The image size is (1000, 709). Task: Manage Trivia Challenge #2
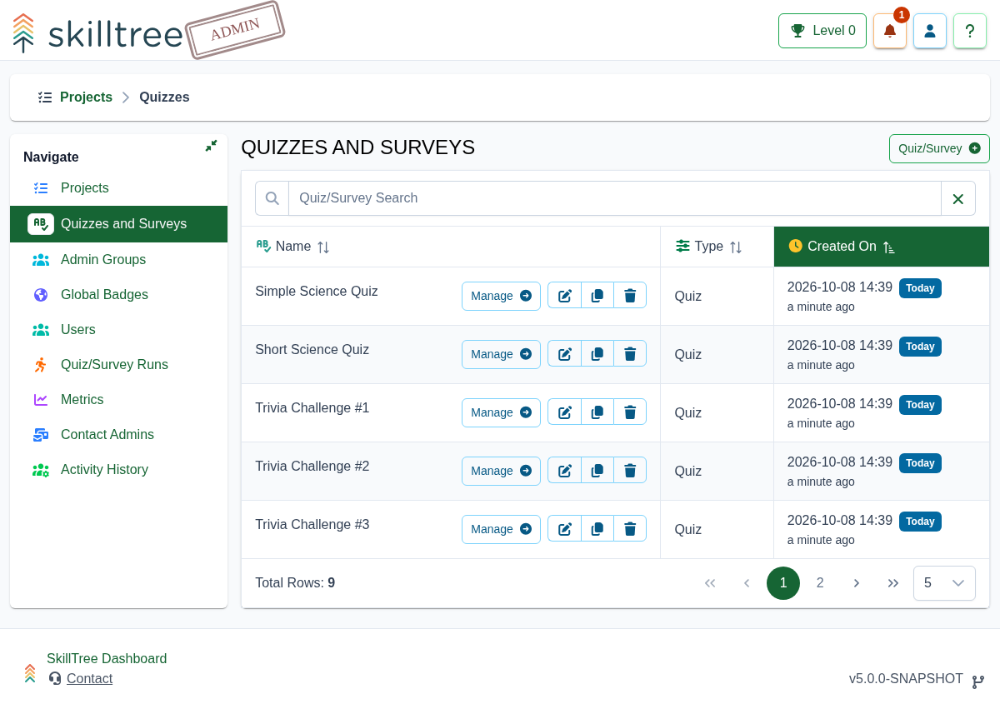point(501,471)
